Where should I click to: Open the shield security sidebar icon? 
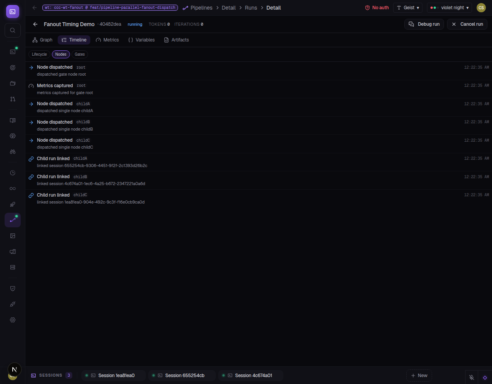click(13, 288)
